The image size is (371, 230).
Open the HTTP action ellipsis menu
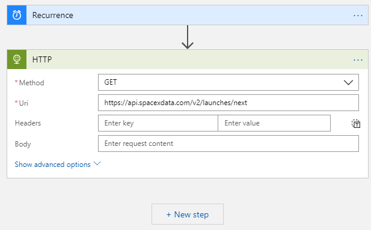(358, 60)
